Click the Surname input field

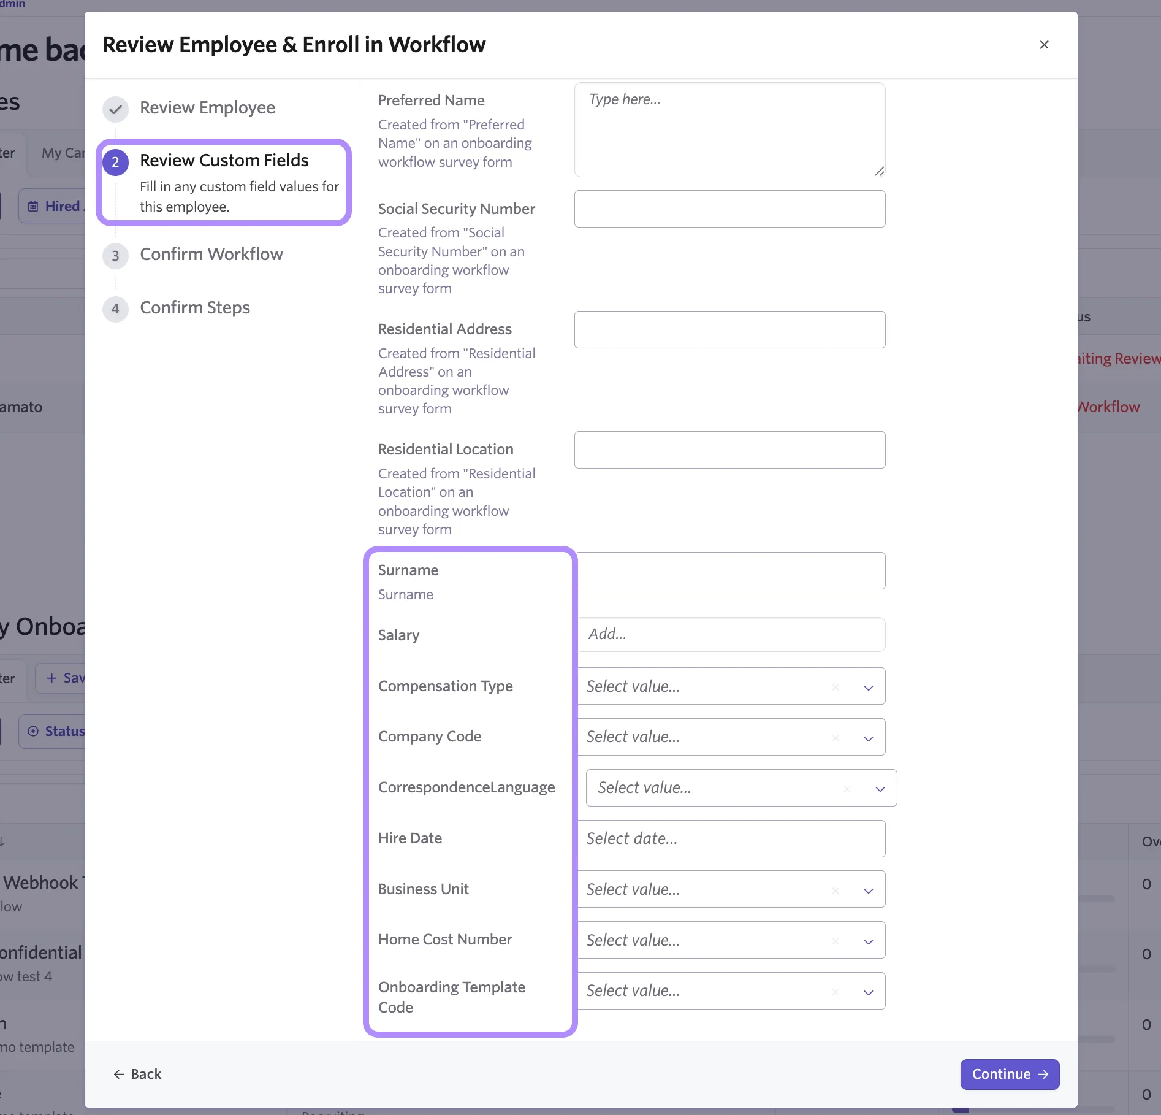(x=731, y=570)
